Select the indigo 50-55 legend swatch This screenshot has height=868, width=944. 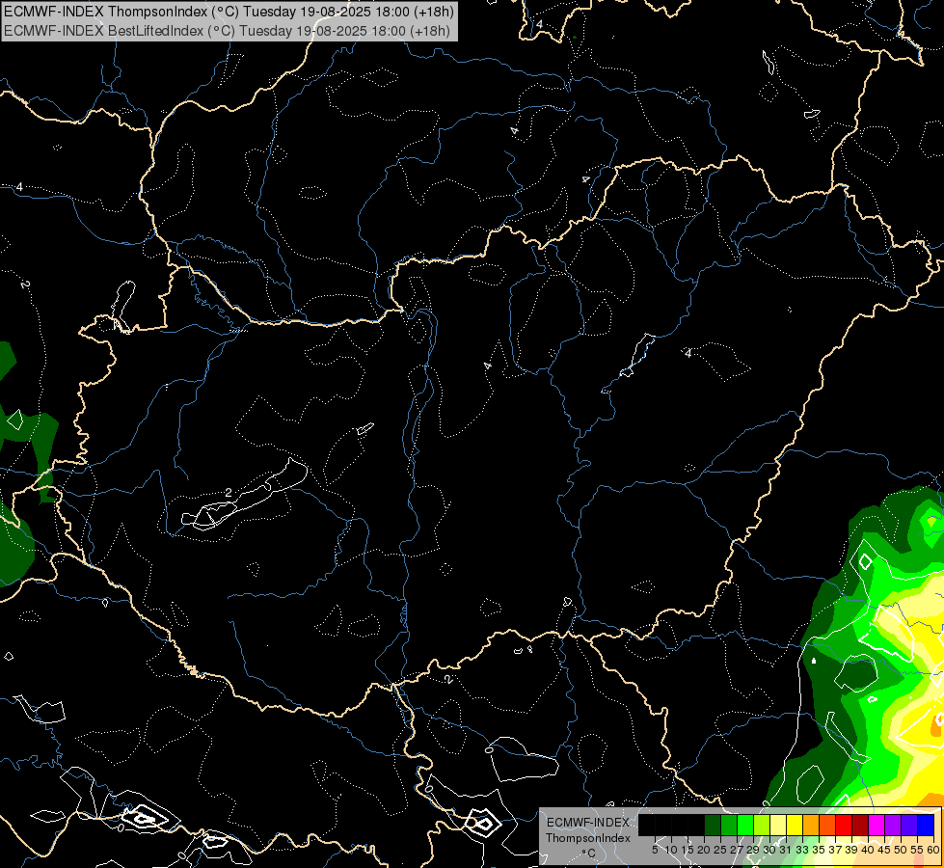909,825
